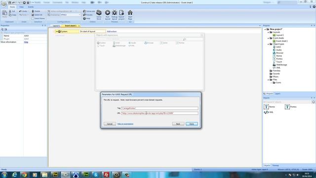This screenshot has width=316, height=178.
Task: Select the Event sheet 1 document tab
Action: point(71,26)
